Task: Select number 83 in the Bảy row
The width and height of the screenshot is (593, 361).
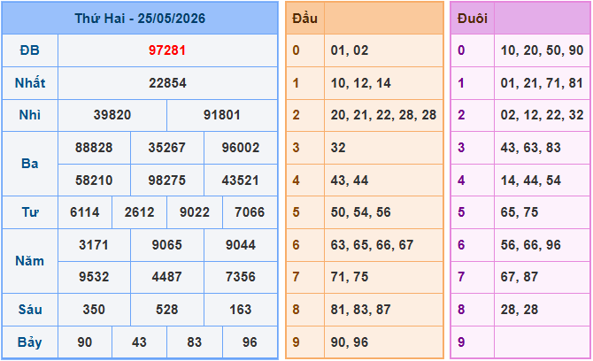Action: pyautogui.click(x=195, y=342)
